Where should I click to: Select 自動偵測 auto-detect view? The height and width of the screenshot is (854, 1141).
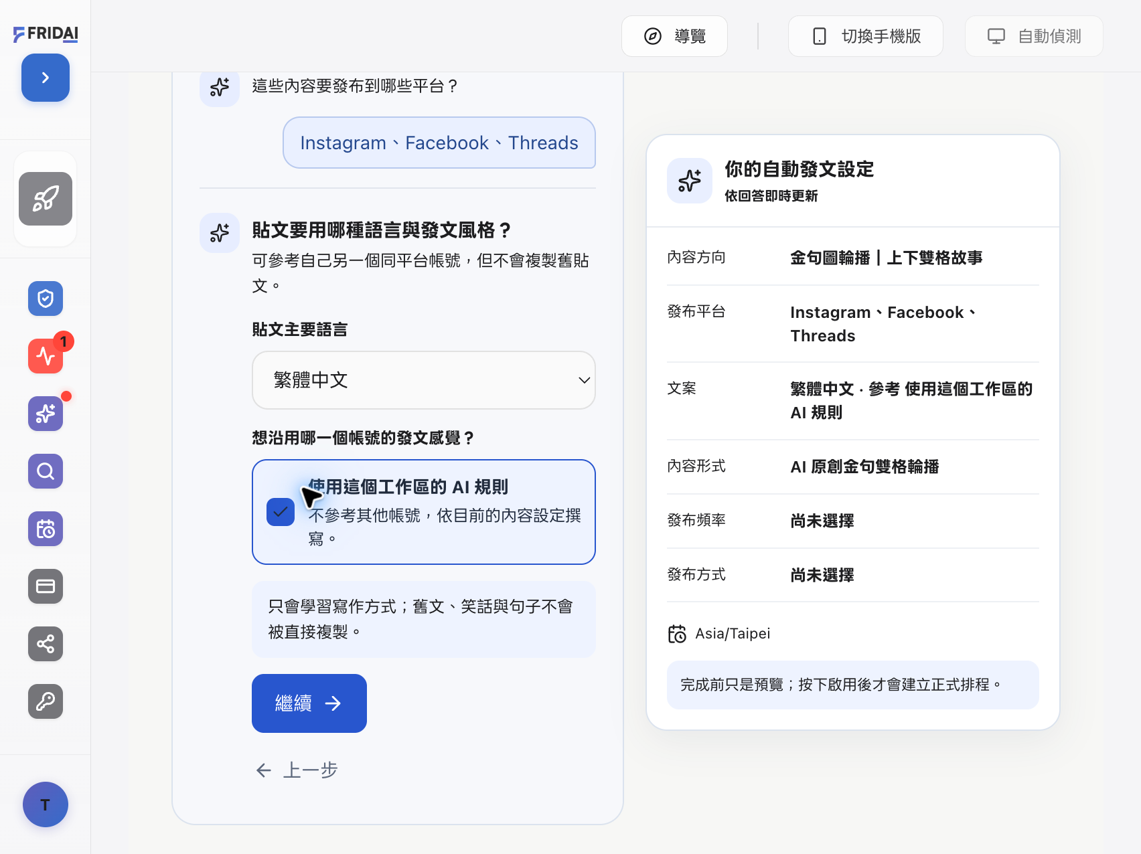tap(1034, 36)
